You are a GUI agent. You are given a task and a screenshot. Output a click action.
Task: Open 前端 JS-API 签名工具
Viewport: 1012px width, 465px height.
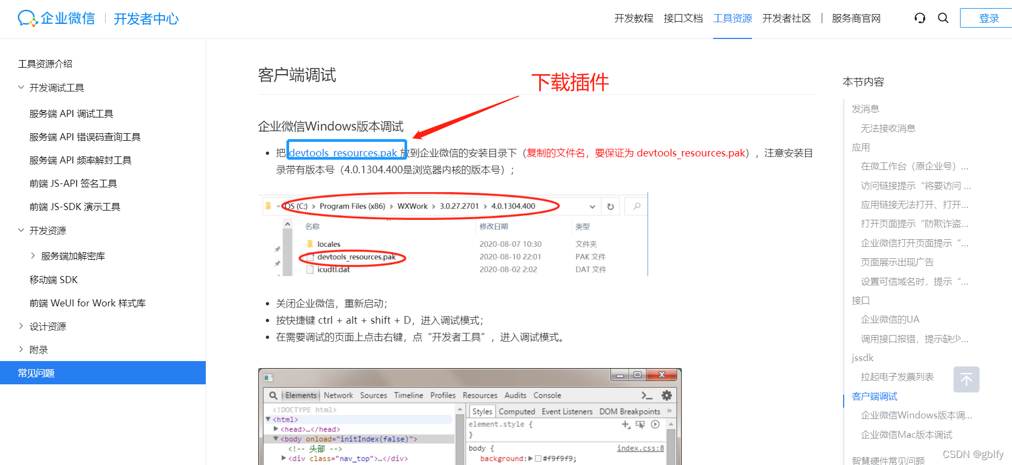(73, 184)
